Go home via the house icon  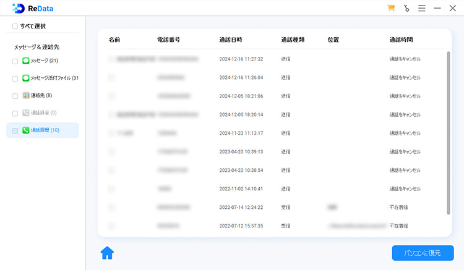coord(107,253)
